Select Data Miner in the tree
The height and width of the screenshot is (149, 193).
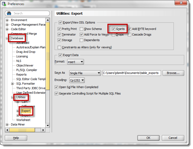[x=18, y=124]
